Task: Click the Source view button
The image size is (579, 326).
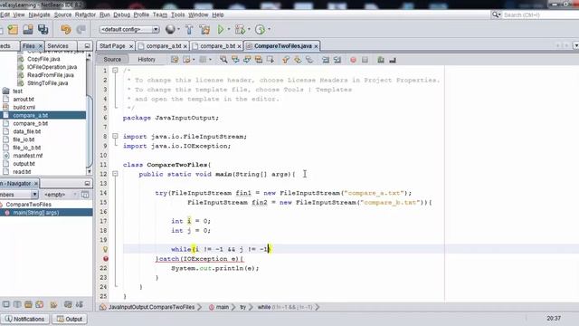Action: click(112, 60)
